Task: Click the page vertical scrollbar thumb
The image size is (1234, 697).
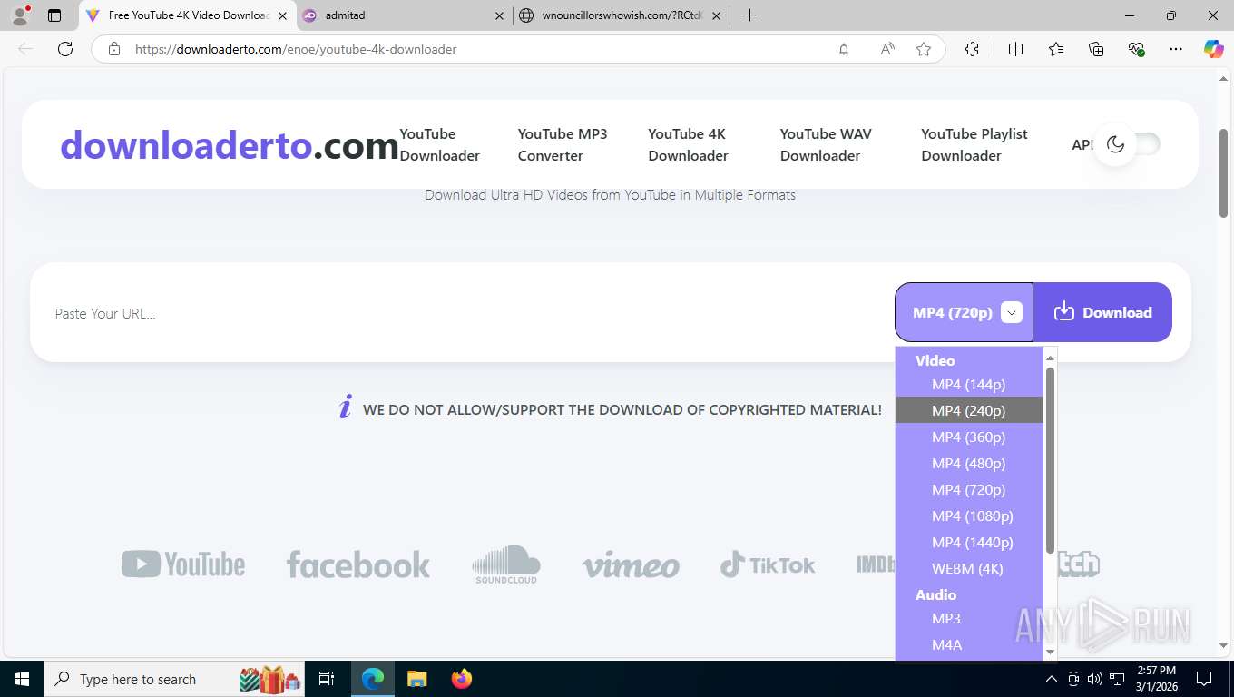Action: [x=1223, y=172]
